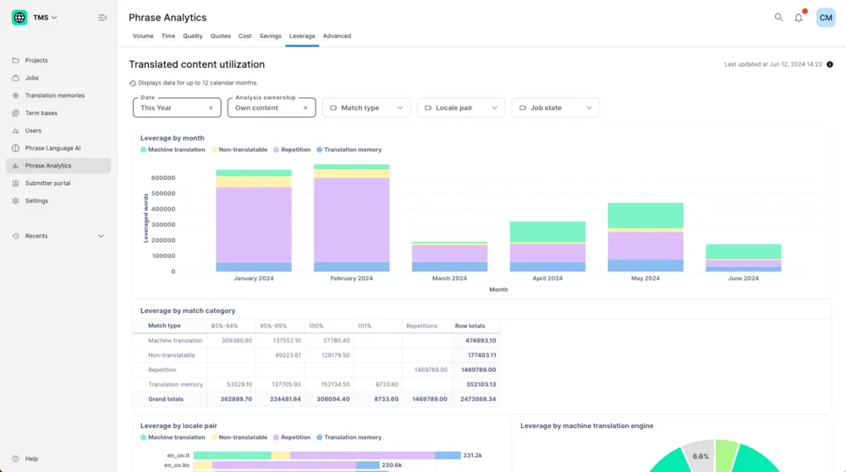Click the Users icon in the sidebar

coord(15,130)
